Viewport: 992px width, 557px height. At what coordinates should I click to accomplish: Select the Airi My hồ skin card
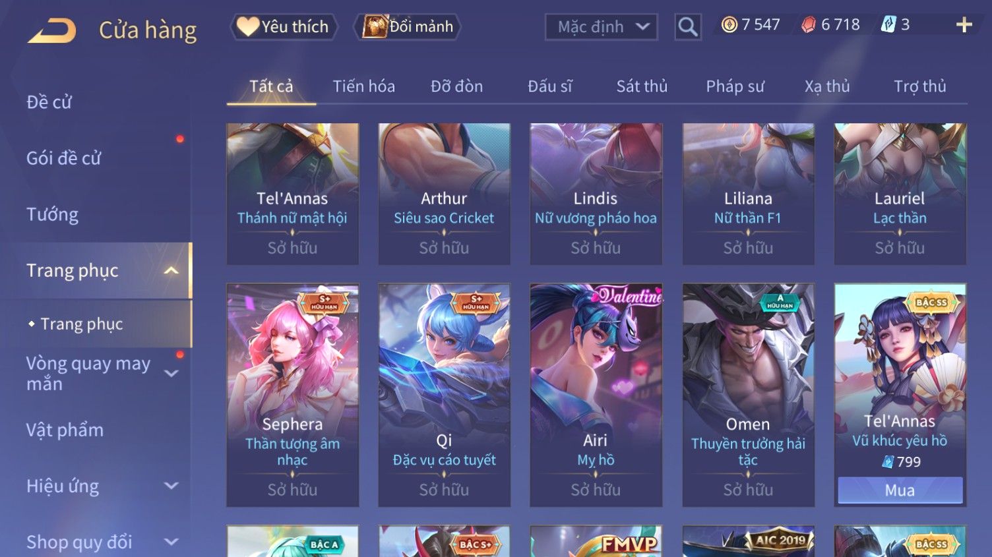[x=596, y=395]
